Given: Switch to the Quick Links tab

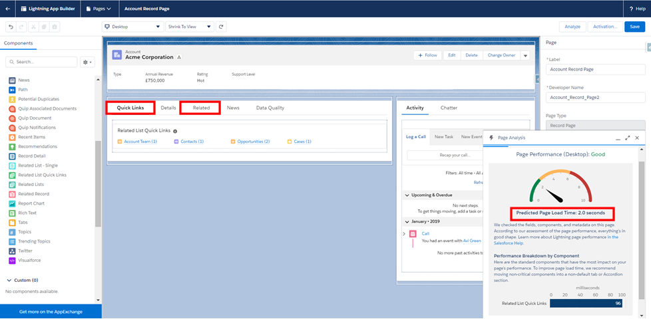Looking at the screenshot, I should 130,108.
